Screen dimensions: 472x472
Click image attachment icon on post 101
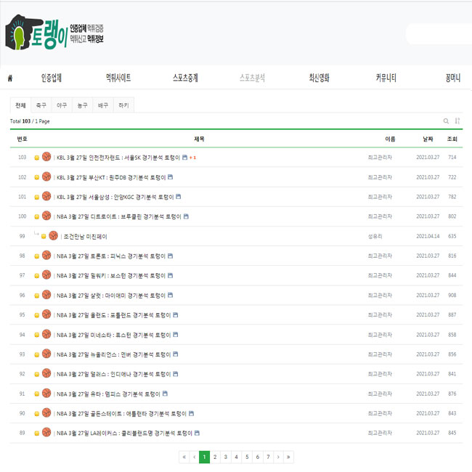click(x=178, y=197)
